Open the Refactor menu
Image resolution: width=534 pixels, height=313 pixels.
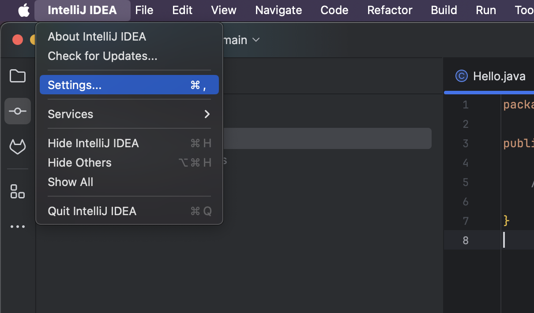pos(390,10)
